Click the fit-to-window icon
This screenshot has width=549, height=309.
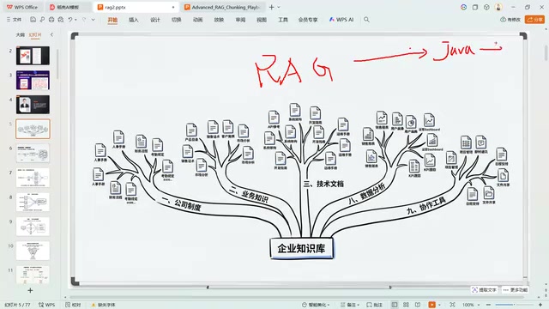coord(453,305)
